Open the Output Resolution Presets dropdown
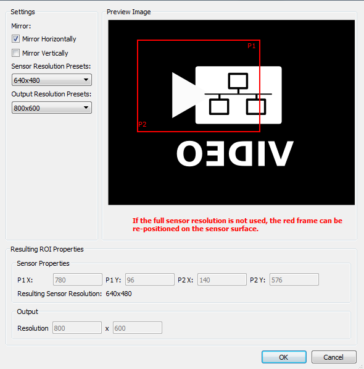The height and width of the screenshot is (369, 364). click(x=52, y=108)
